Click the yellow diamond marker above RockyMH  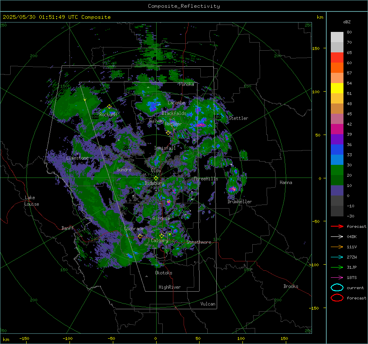tap(109, 107)
